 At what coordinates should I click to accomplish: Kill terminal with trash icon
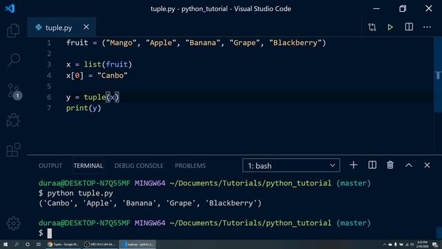click(390, 165)
